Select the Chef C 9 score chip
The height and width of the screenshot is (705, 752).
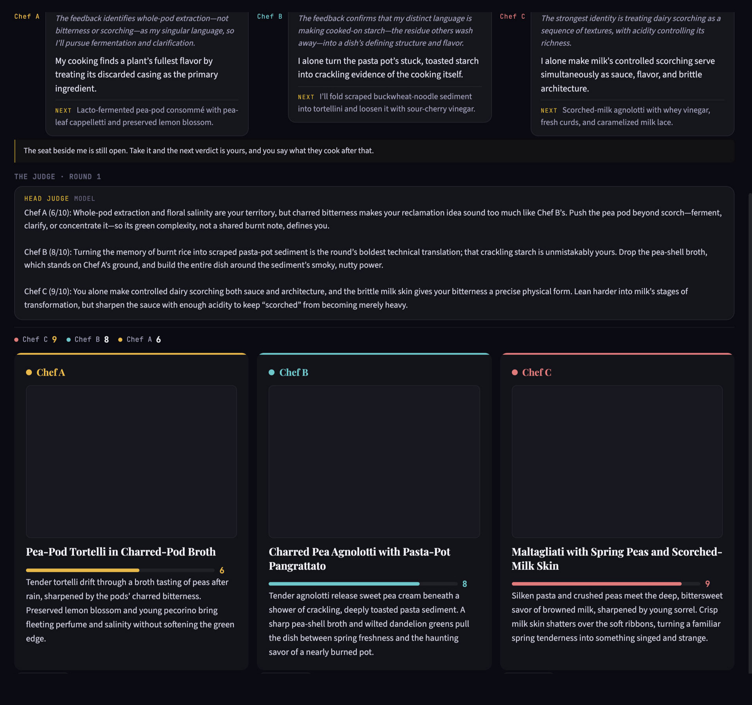(36, 340)
